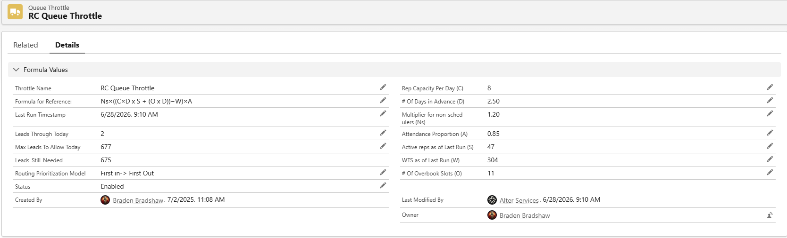Click Attendance Proportion value 0.85
The width and height of the screenshot is (787, 238).
tap(494, 134)
